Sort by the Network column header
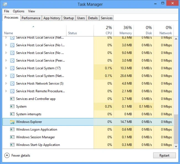This screenshot has height=164, width=180. tap(164, 30)
